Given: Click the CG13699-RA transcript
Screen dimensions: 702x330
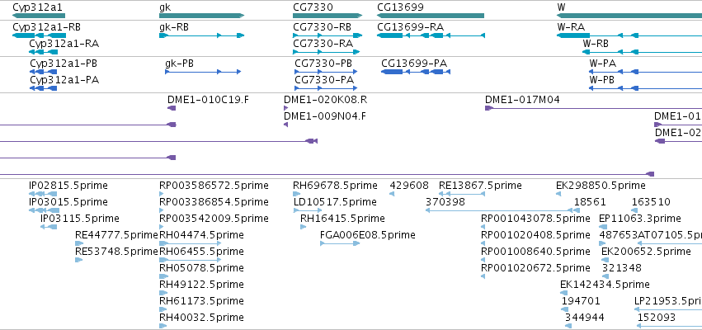Looking at the screenshot, I should 431,35.
